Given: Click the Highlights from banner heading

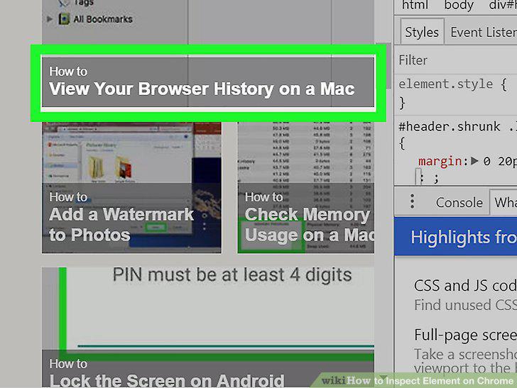Looking at the screenshot, I should tap(463, 237).
